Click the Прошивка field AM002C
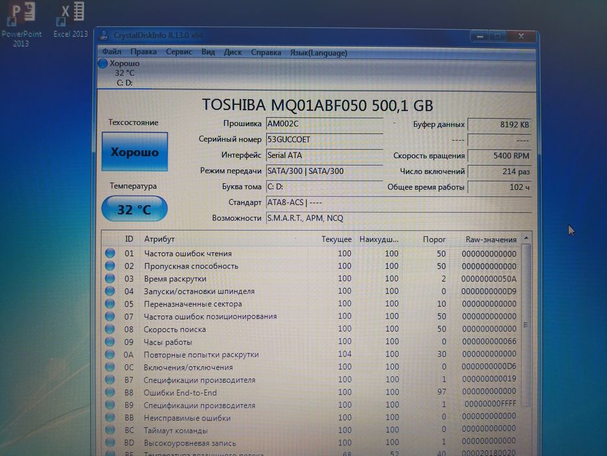607x456 pixels. coord(325,124)
